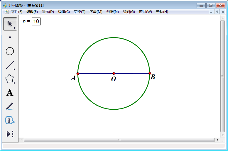The width and height of the screenshot is (228, 151).
Task: Pick the Straightedge line tool
Action: [x=10, y=65]
